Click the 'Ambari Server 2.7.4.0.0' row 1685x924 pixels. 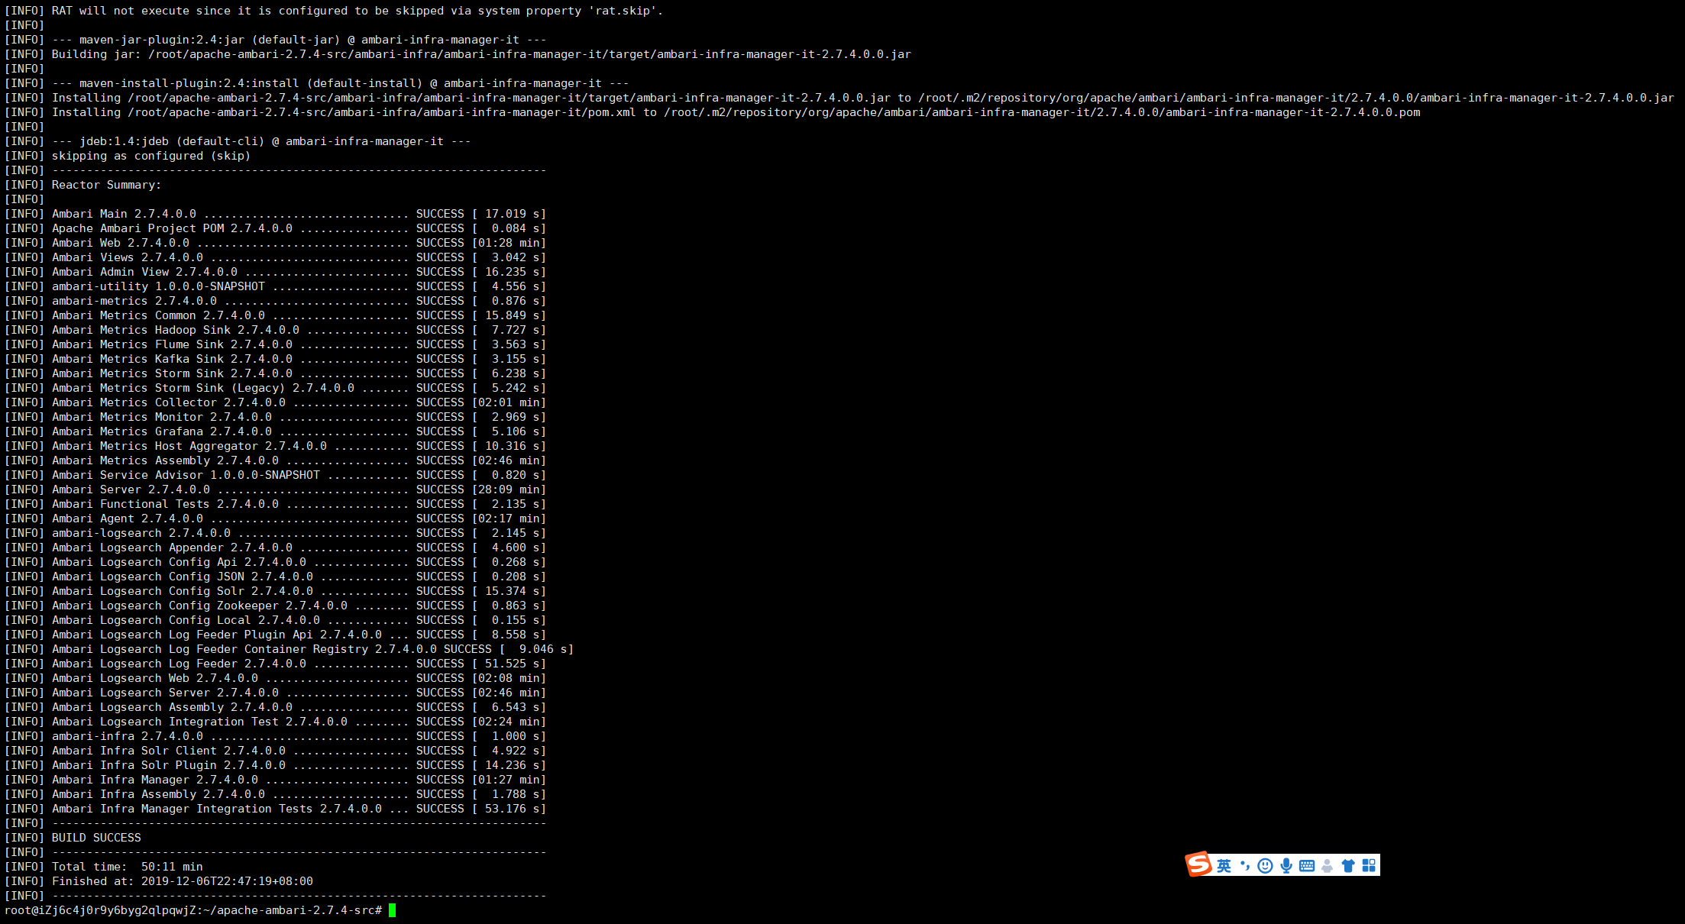(x=275, y=489)
